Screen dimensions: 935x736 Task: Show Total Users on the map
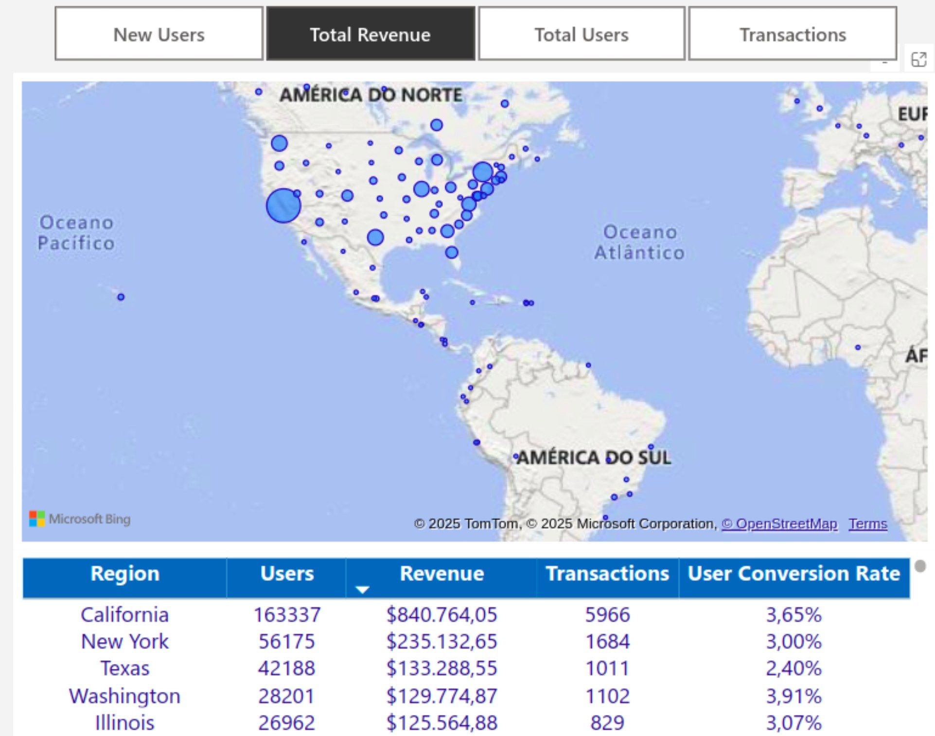coord(582,34)
